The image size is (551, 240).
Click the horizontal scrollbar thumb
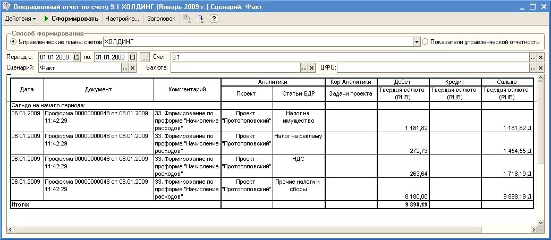click(248, 229)
